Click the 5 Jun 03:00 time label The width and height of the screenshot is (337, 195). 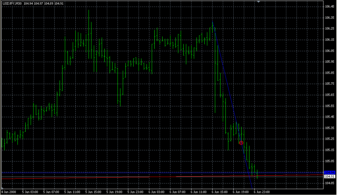click(30, 192)
